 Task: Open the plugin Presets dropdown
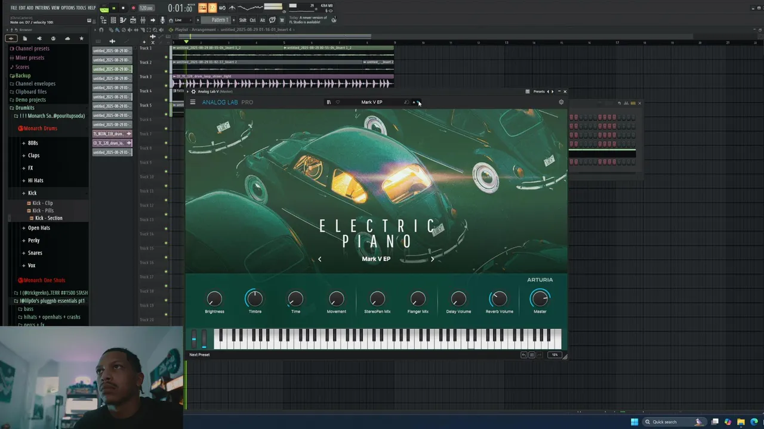(539, 92)
